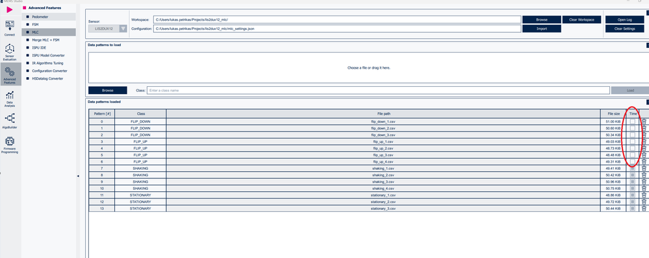The height and width of the screenshot is (258, 649).
Task: Click the 'Choose a file or drag it here' area
Action: coord(368,67)
